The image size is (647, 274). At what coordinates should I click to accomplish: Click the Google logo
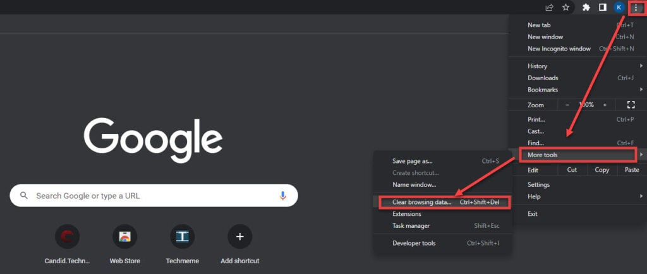(x=153, y=141)
